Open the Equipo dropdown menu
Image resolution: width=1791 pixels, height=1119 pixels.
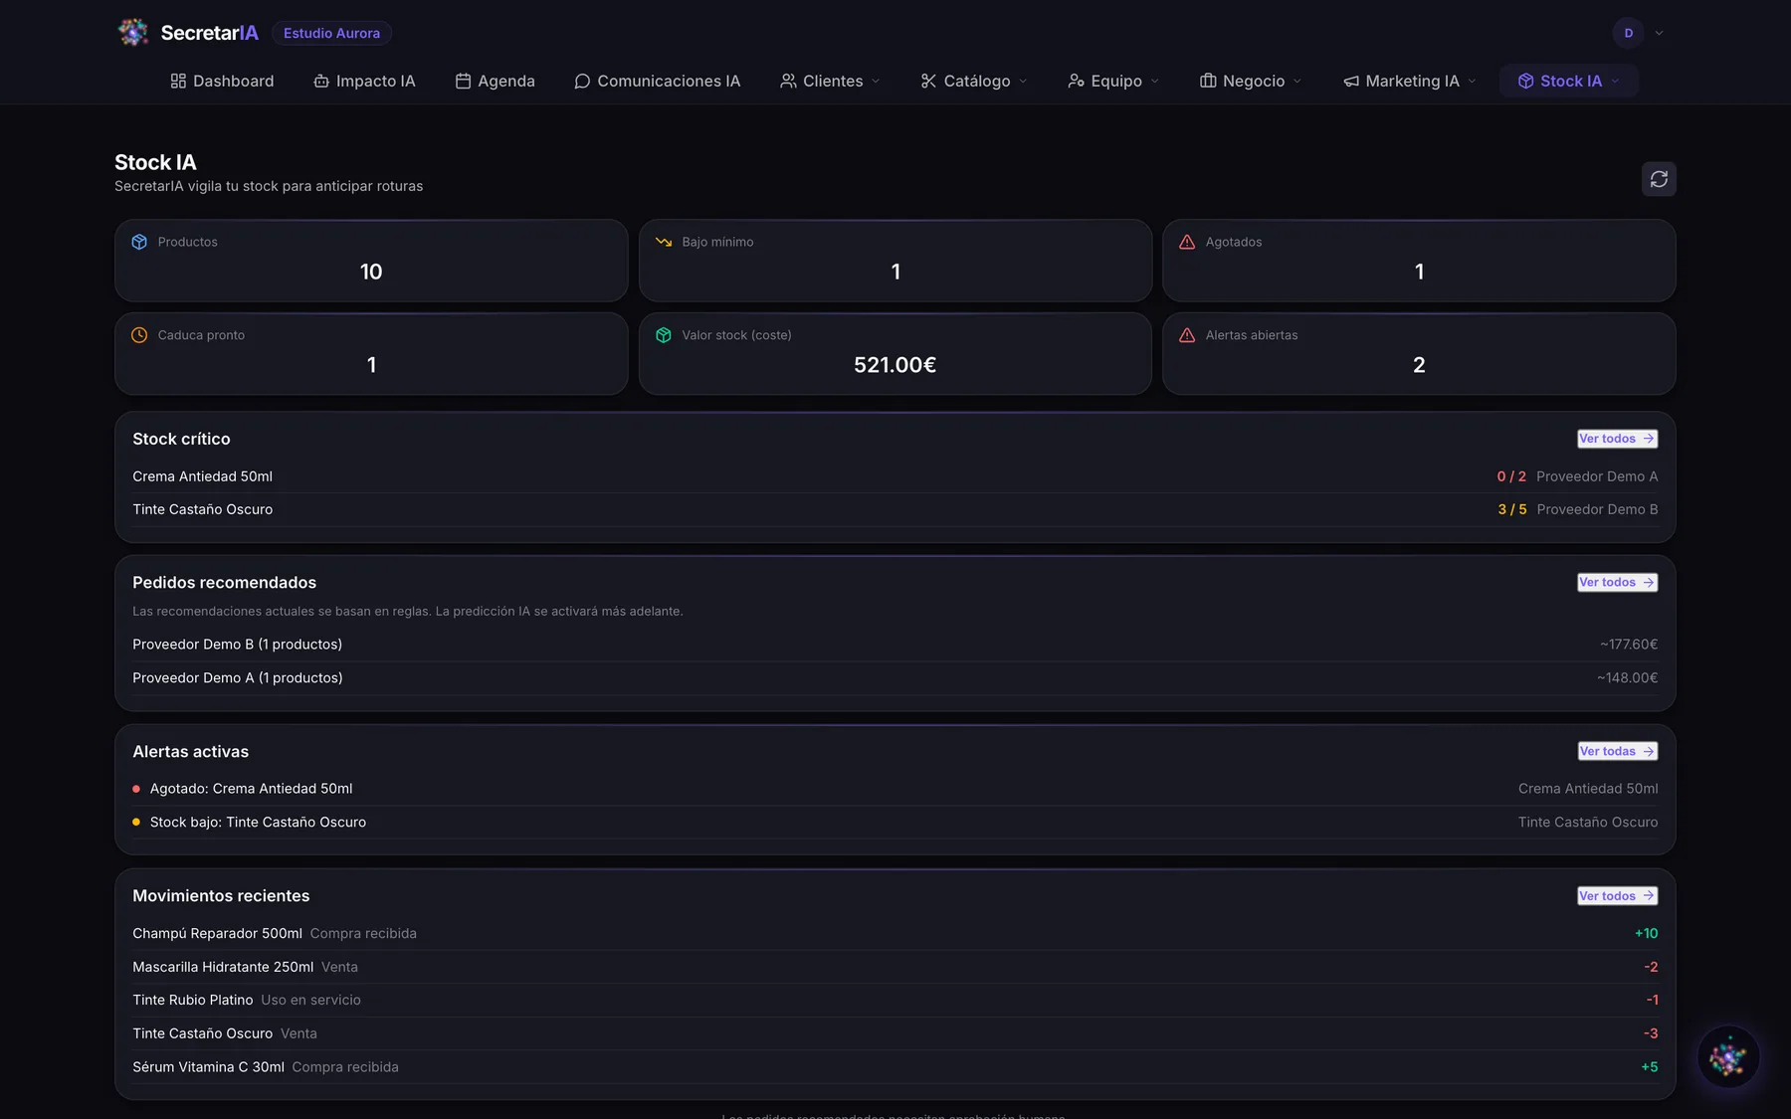1113,81
